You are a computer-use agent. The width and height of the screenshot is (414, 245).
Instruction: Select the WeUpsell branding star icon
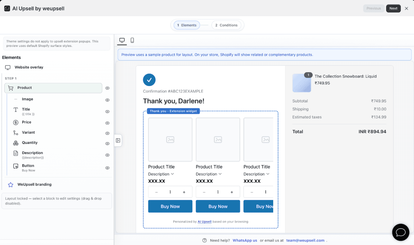(10, 184)
